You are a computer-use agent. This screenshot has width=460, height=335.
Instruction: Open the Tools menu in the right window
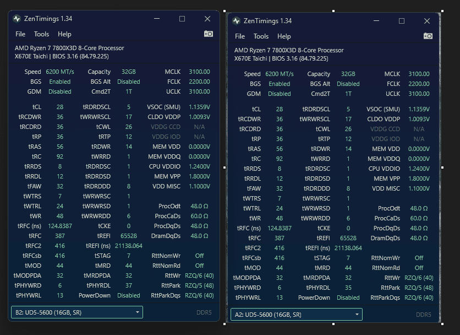(261, 36)
